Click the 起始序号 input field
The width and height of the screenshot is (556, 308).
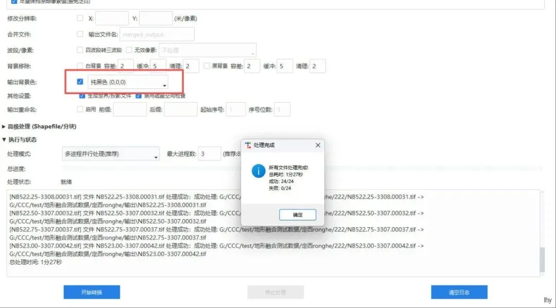pyautogui.click(x=236, y=110)
